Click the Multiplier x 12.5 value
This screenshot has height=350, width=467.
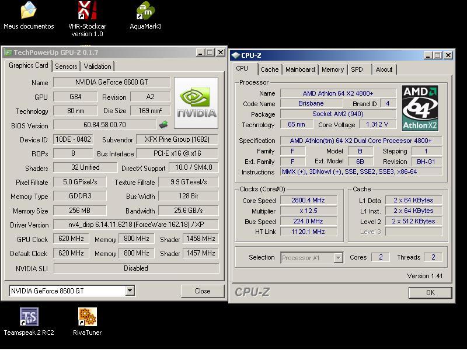click(308, 211)
